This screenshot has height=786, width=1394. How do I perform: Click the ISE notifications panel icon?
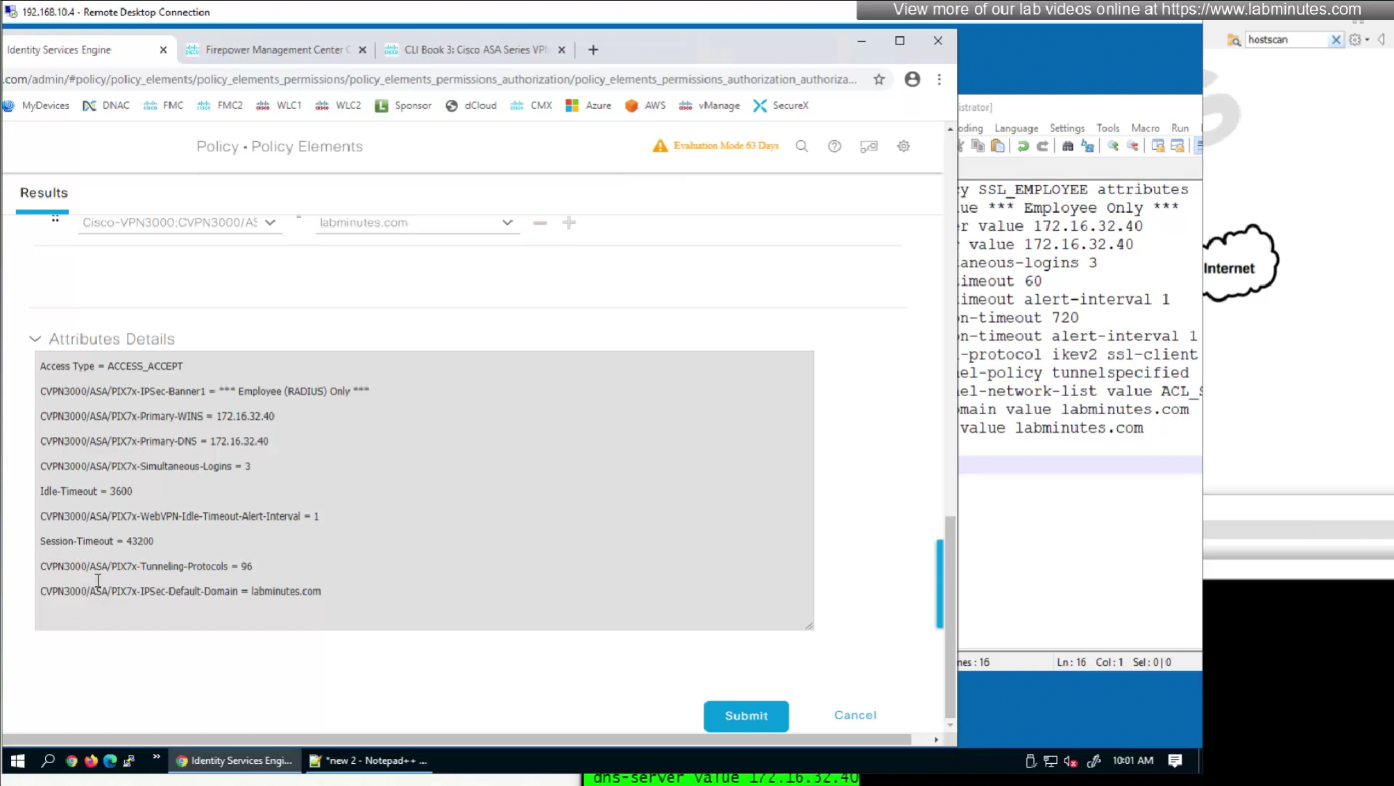coord(869,146)
